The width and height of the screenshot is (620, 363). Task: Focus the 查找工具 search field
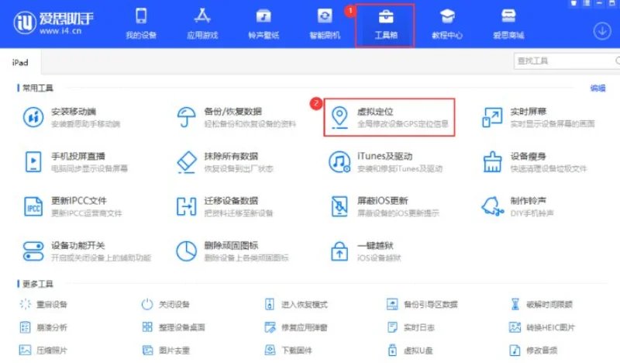(x=567, y=61)
